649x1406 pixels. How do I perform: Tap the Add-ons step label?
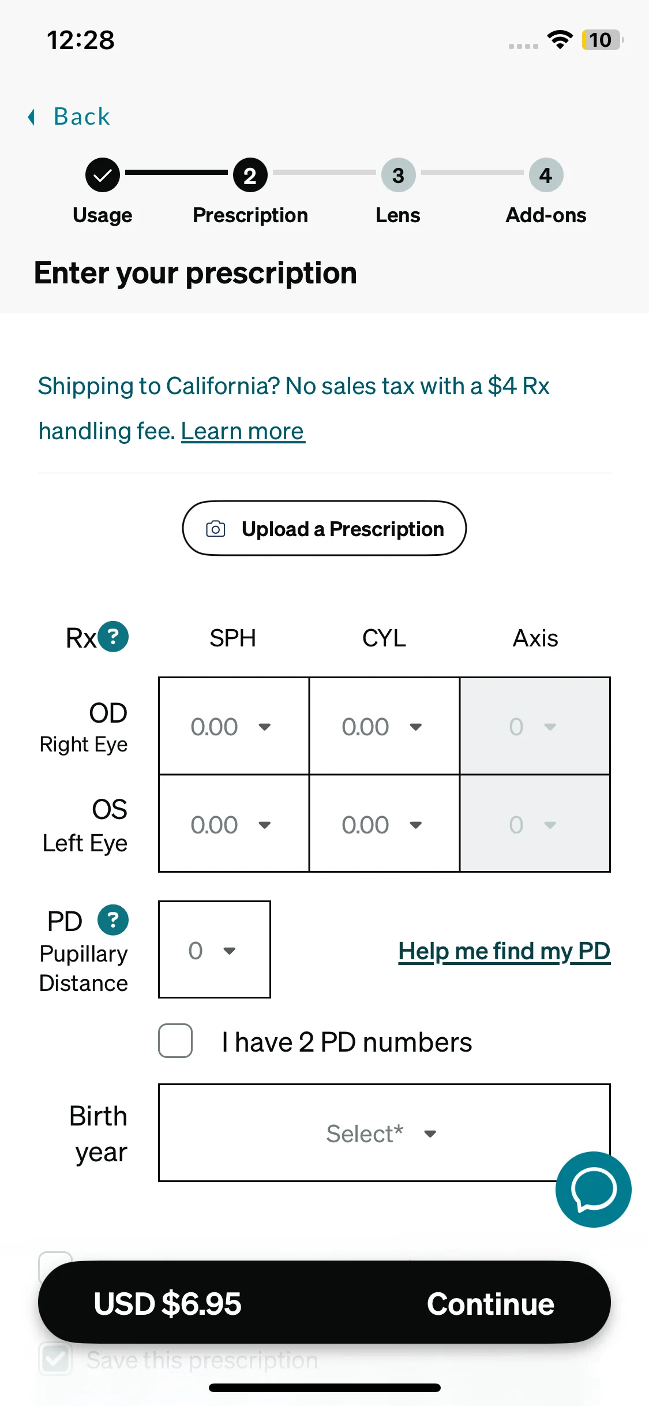(x=546, y=215)
